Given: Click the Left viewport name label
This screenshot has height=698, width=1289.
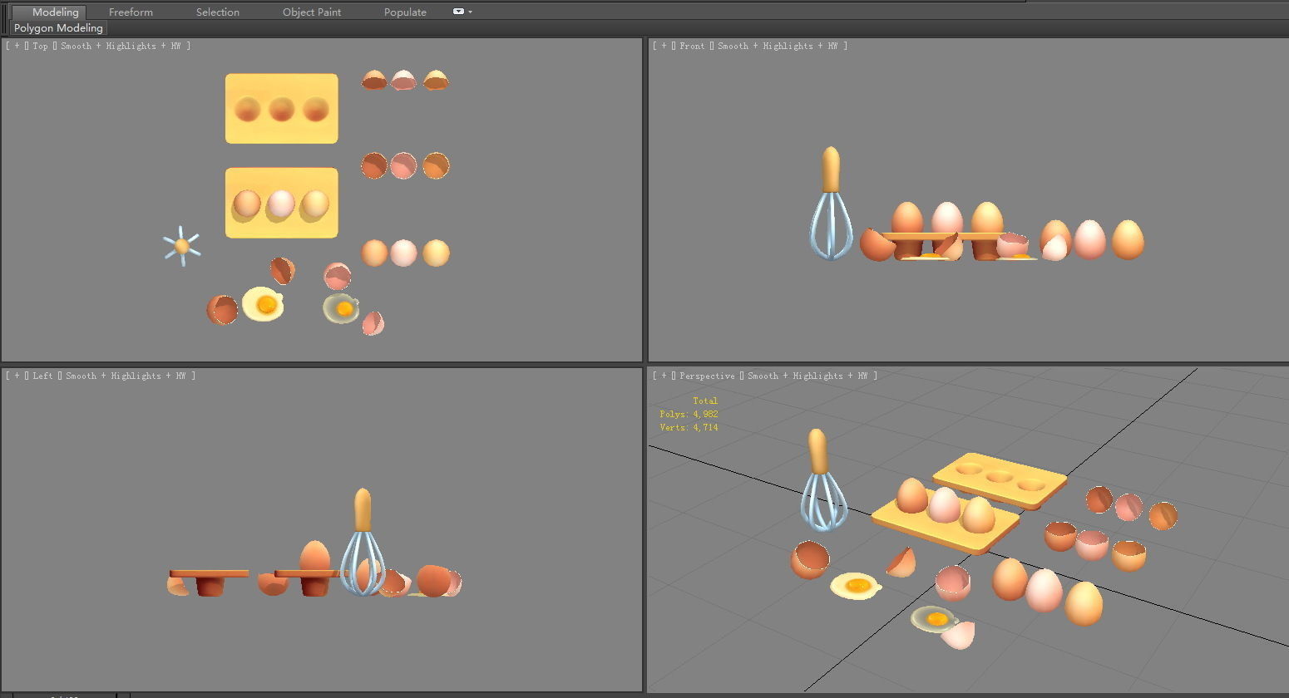Looking at the screenshot, I should [x=42, y=376].
